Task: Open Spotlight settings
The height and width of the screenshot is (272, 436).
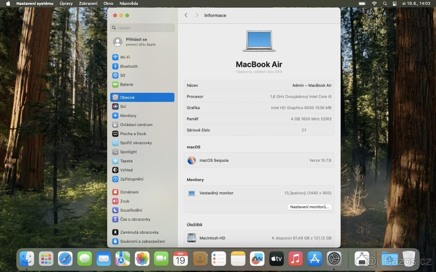Action: pyautogui.click(x=142, y=152)
